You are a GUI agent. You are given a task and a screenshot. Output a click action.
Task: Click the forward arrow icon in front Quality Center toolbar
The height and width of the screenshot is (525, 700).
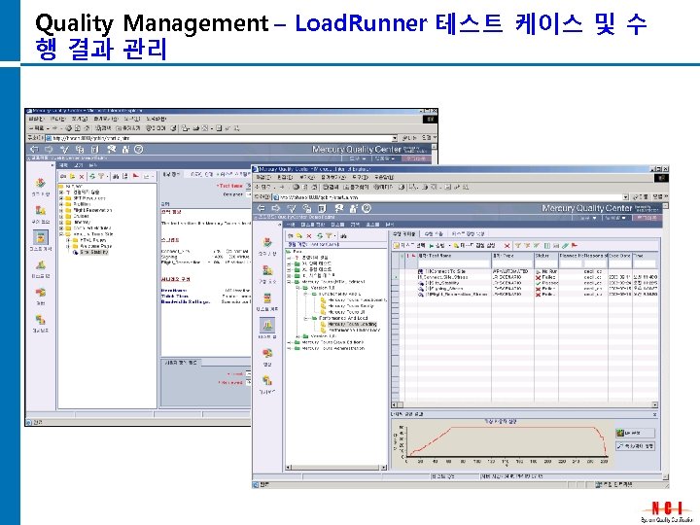coord(276,208)
